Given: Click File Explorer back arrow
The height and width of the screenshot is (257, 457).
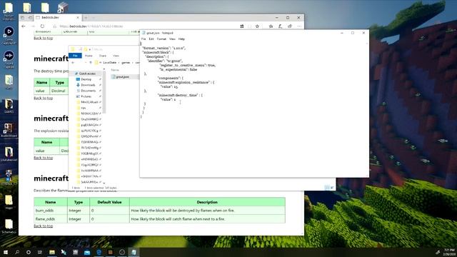Looking at the screenshot, I should tap(73, 63).
